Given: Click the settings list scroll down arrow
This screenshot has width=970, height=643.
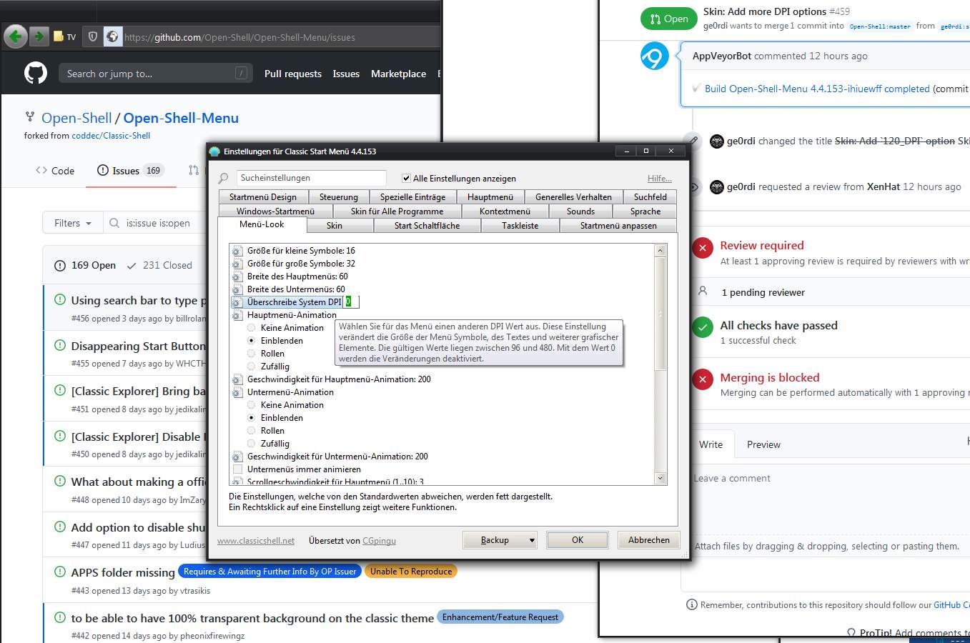Looking at the screenshot, I should pos(660,479).
